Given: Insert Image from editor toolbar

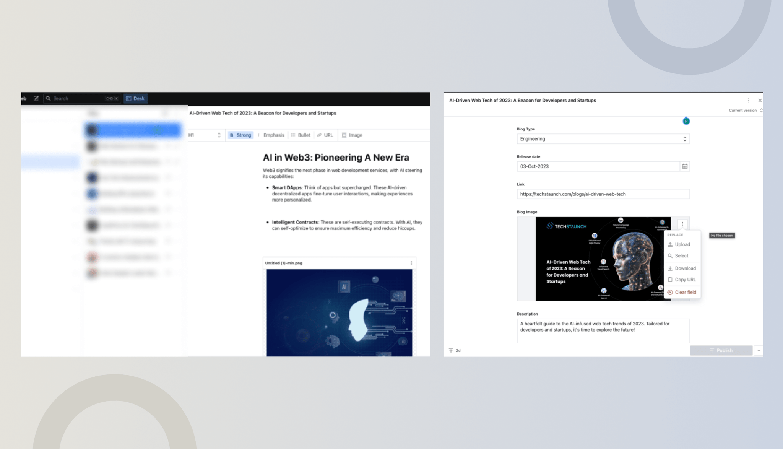Looking at the screenshot, I should pyautogui.click(x=352, y=135).
